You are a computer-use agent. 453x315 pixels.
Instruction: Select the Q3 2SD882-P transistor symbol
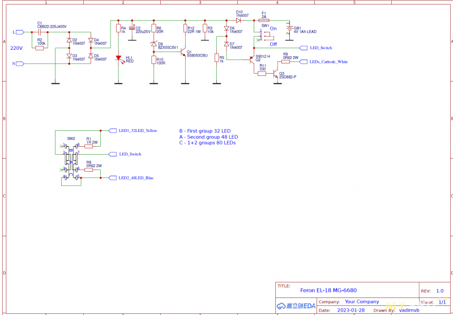pos(275,74)
